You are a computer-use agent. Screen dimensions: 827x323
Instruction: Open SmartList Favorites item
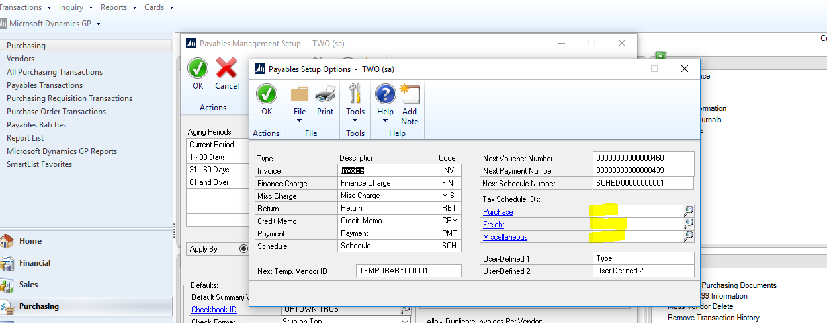tap(40, 164)
